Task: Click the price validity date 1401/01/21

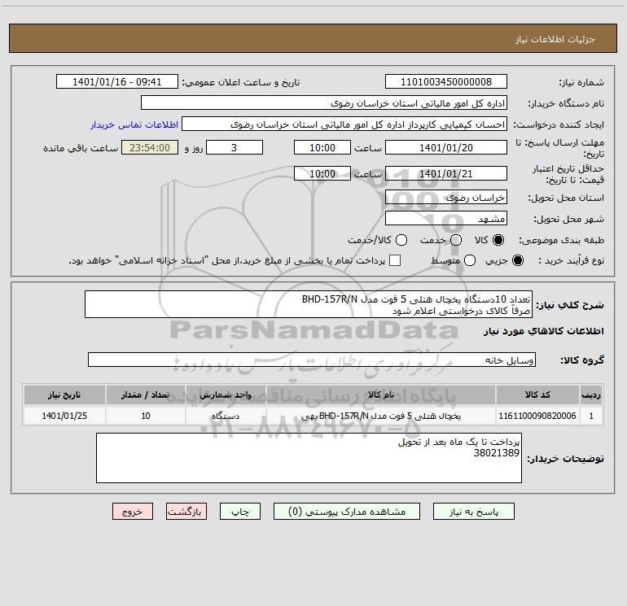Action: [446, 173]
